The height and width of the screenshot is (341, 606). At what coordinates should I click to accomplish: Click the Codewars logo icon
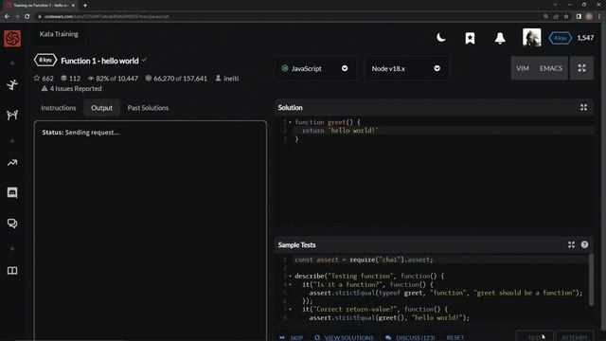12,38
